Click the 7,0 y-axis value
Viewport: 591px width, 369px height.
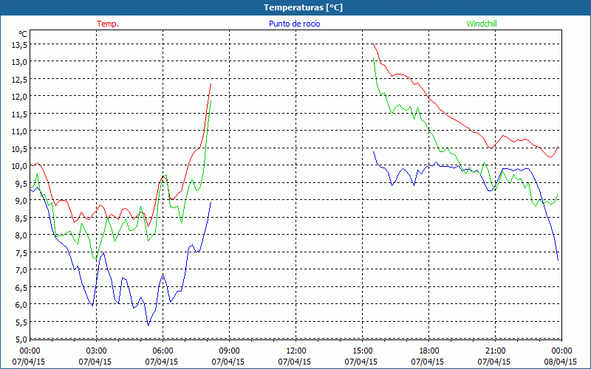click(x=21, y=270)
